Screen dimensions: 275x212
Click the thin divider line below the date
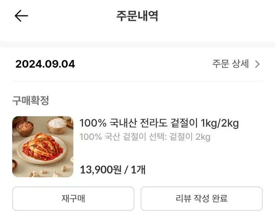(x=137, y=81)
